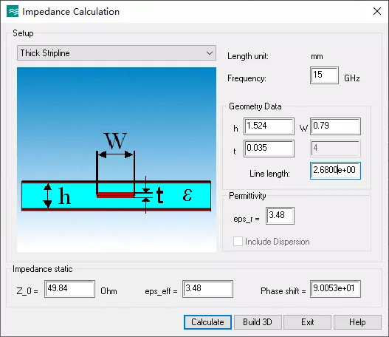Image resolution: width=389 pixels, height=337 pixels.
Task: Click the Phase shift result field
Action: click(335, 289)
